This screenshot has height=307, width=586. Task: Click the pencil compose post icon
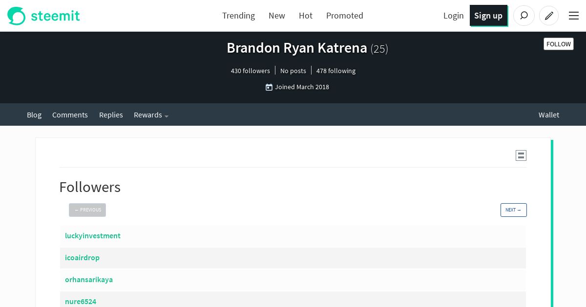549,16
